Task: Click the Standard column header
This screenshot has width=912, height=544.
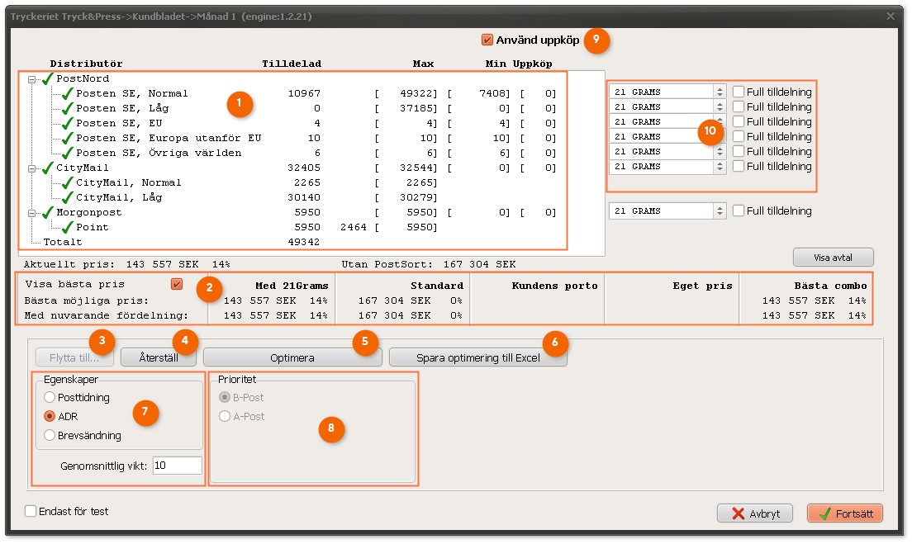Action: click(x=437, y=286)
